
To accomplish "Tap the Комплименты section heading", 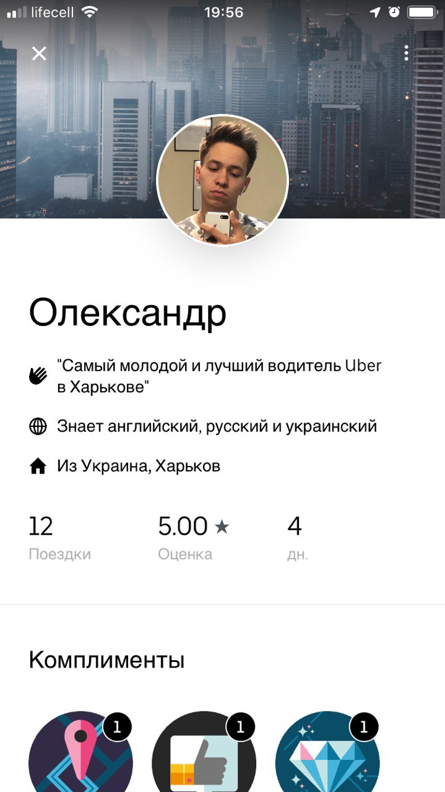I will coord(106,660).
